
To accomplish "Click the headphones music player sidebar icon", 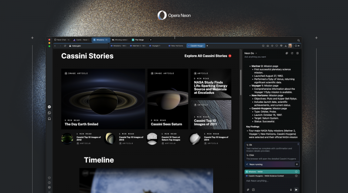I will (x=50, y=118).
